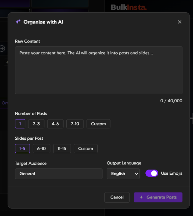Click the circled arrow icon behind the dialog
193x216 pixels.
[x=2, y=49]
